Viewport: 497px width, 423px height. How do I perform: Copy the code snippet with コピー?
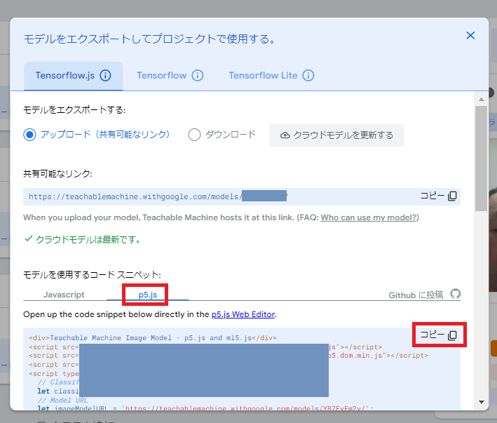click(438, 335)
